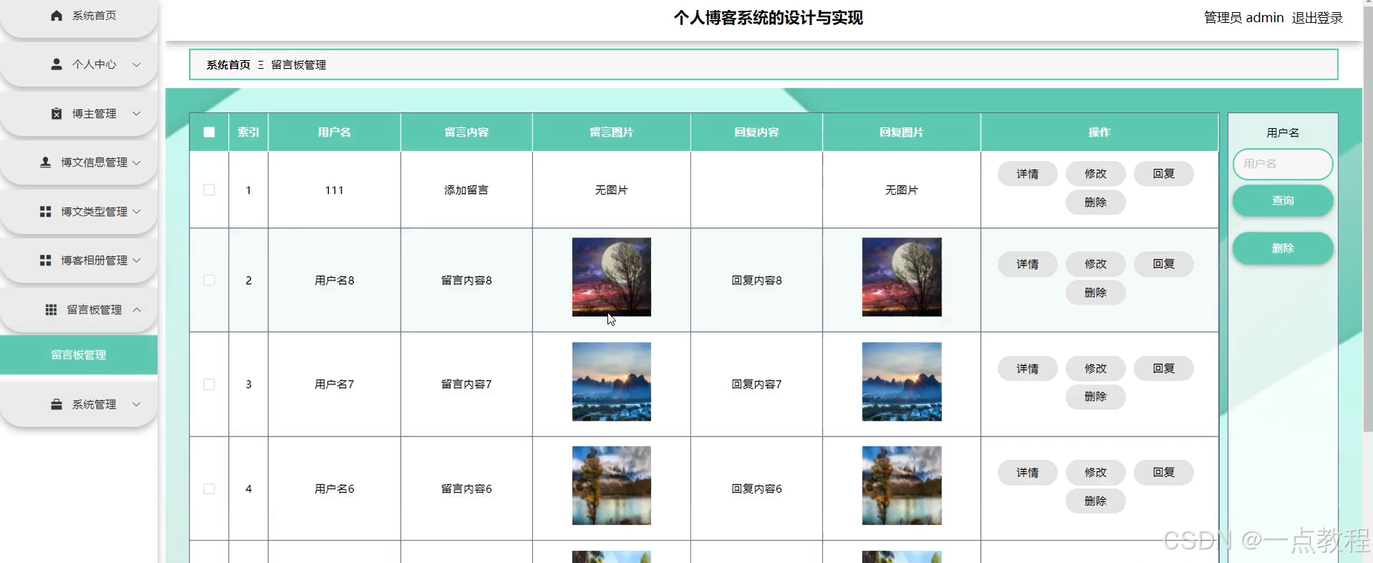Click the 留言内容7 cell text
This screenshot has height=563, width=1373.
466,385
